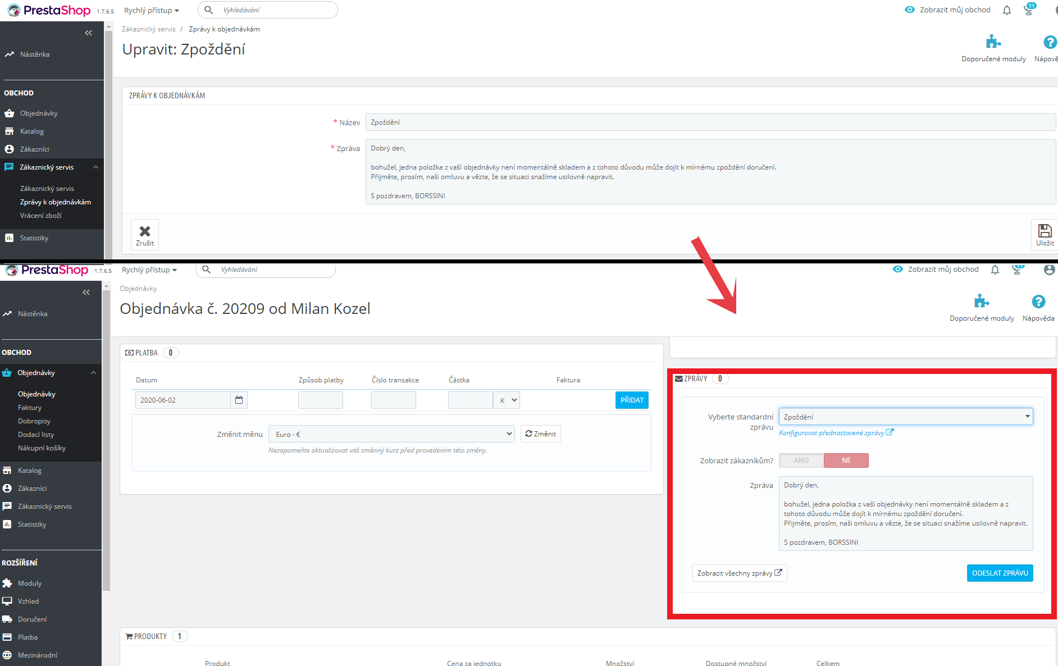
Task: Open Nástěnka in upper sidebar
Action: 35,54
